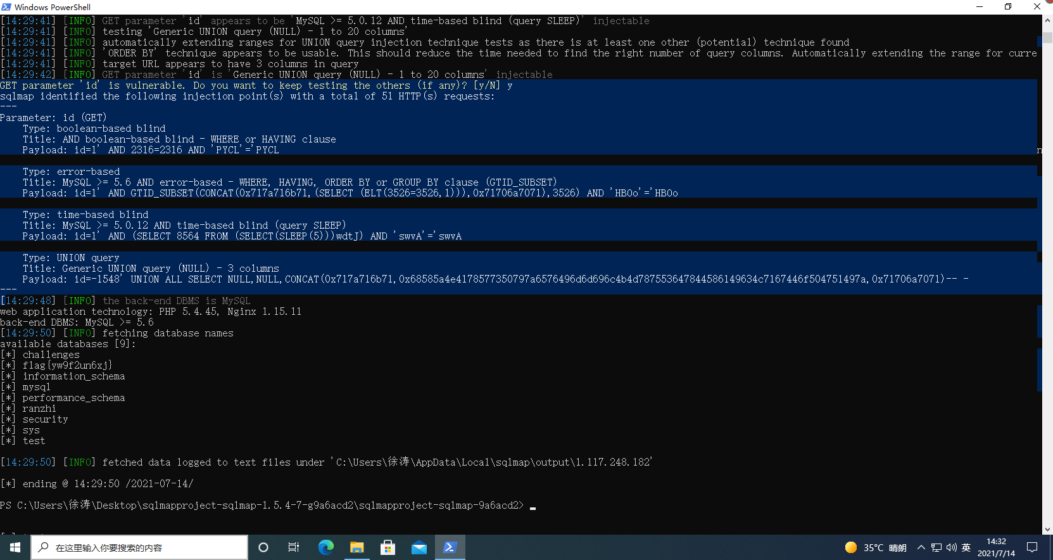
Task: Click the 'ending @ 14:29:50' line
Action: click(x=97, y=484)
